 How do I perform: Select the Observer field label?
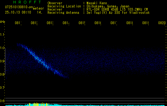tap(55, 3)
